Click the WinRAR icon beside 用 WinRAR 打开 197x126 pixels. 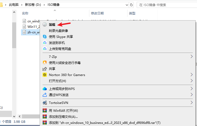point(45,110)
